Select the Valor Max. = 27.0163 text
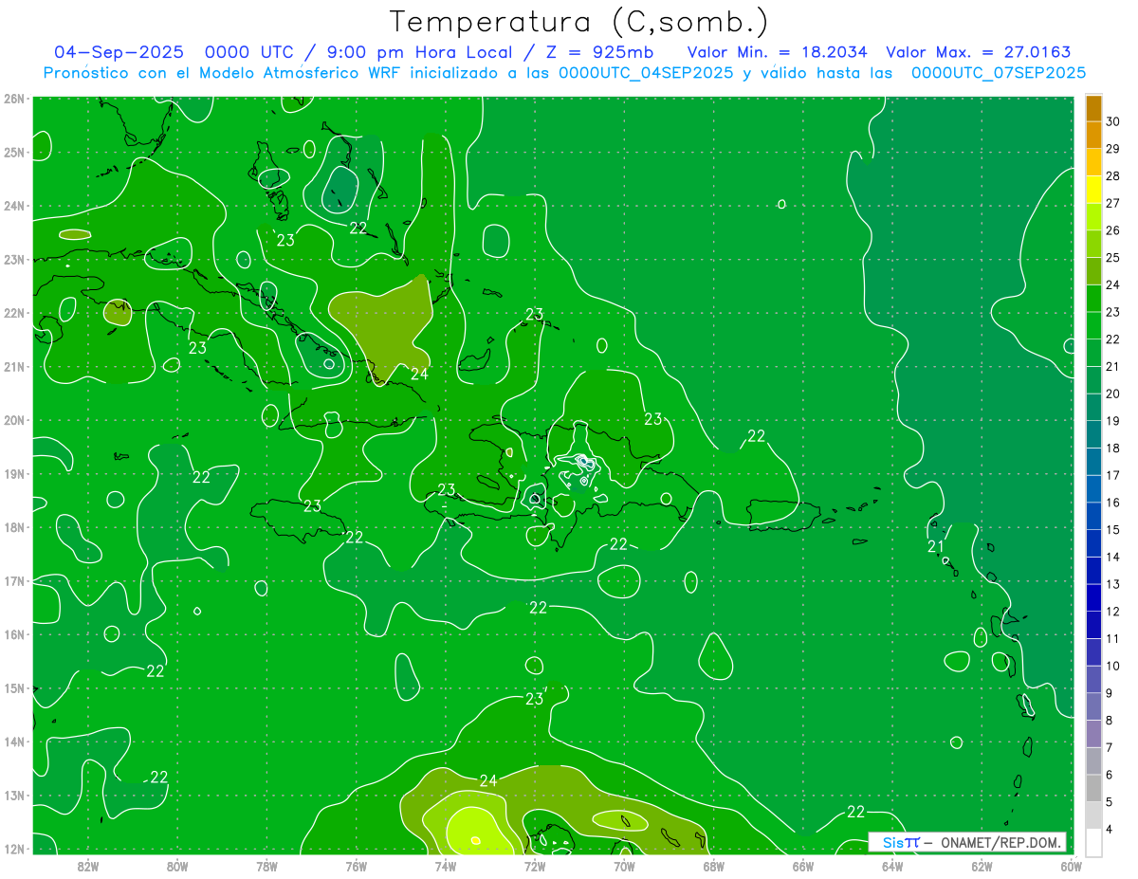The image size is (1138, 879). (x=978, y=52)
